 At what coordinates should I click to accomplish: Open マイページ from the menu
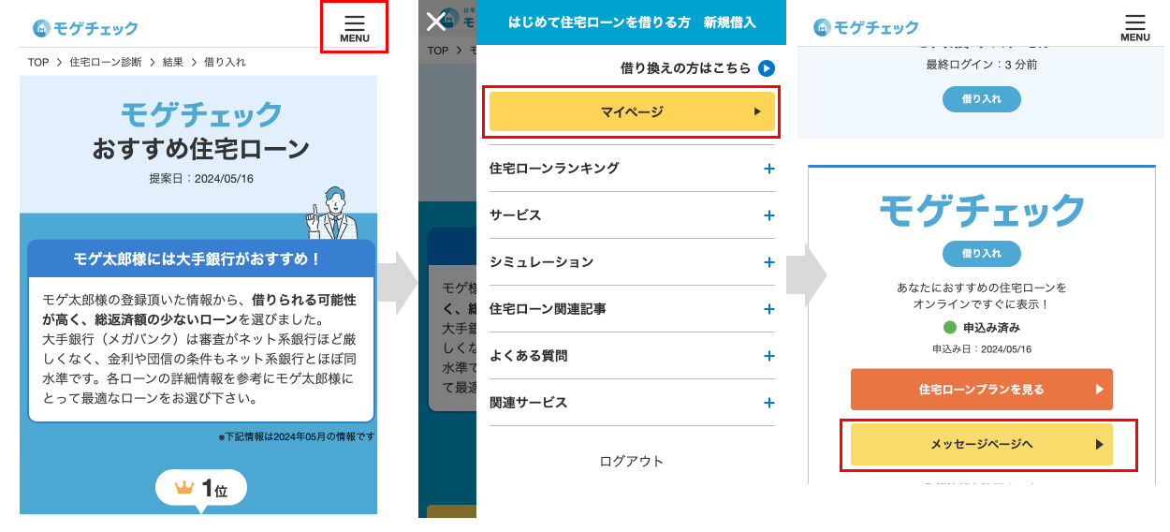pyautogui.click(x=632, y=111)
